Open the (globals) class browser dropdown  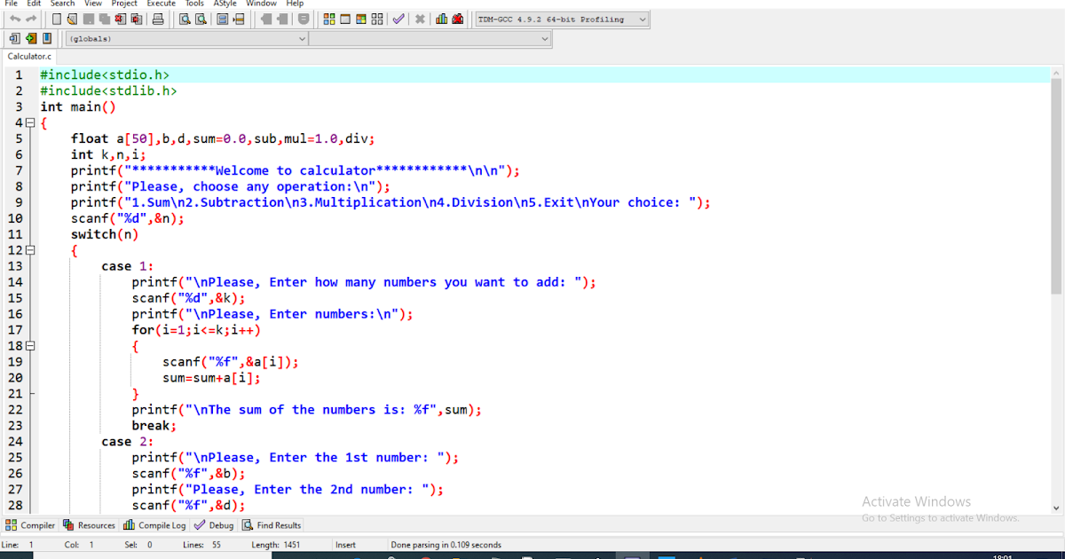302,38
